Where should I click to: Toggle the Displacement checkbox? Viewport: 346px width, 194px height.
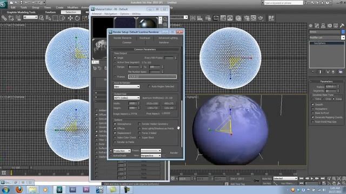coord(115,133)
